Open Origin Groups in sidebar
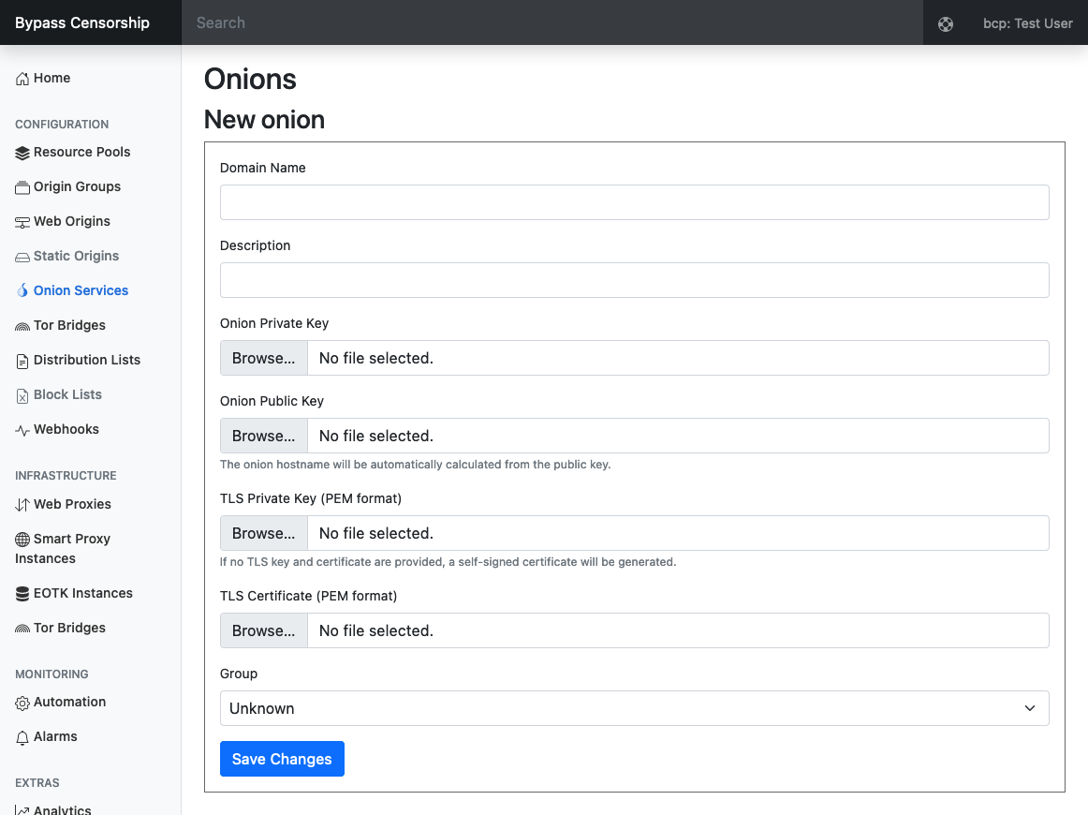The image size is (1088, 815). point(77,186)
